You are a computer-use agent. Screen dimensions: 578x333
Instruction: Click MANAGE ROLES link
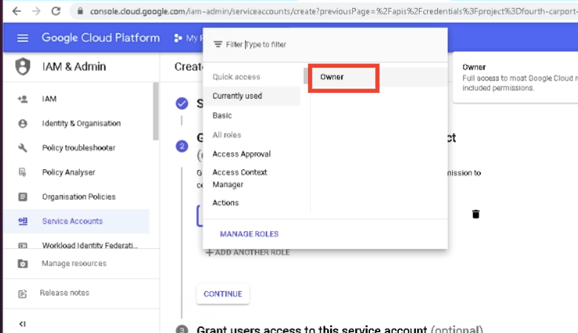pos(249,234)
